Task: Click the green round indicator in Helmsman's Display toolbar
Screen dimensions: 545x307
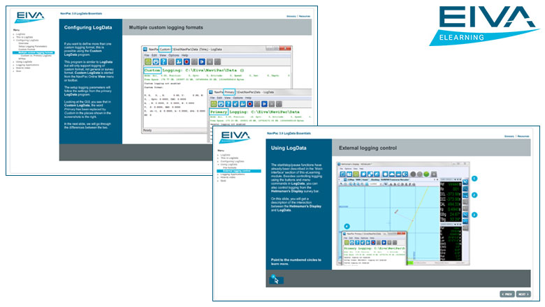Action: (426, 174)
